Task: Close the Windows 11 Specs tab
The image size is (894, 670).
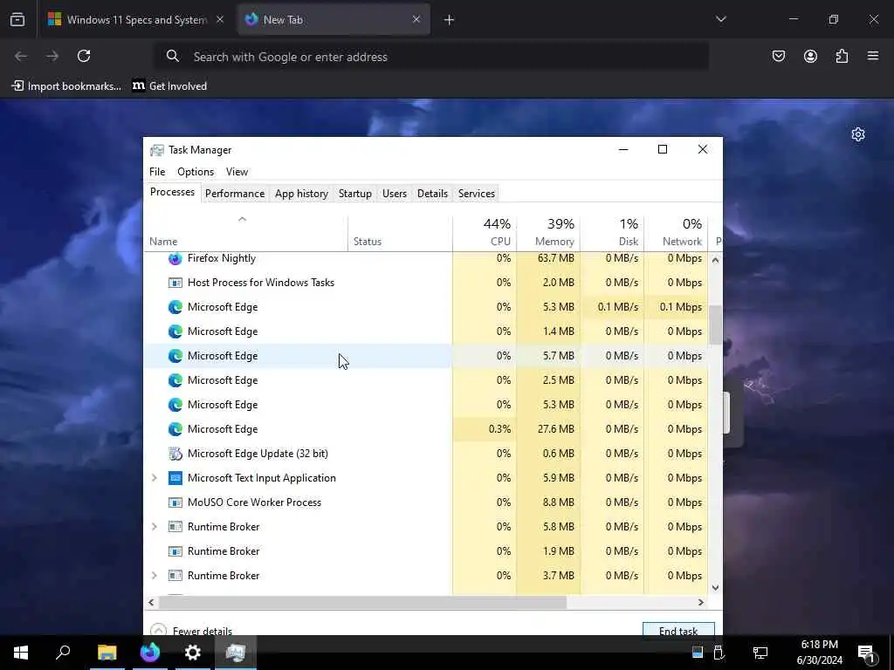Action: coord(220,19)
